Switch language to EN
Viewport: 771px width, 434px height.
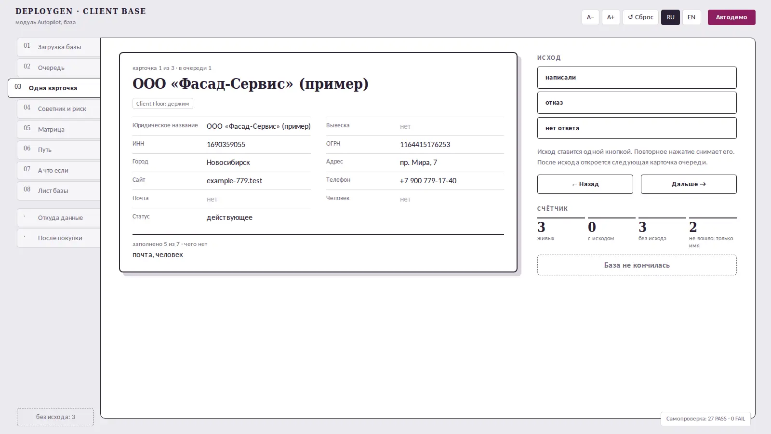pos(691,17)
